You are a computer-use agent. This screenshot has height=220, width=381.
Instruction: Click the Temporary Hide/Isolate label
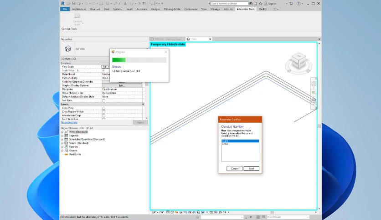pyautogui.click(x=168, y=44)
